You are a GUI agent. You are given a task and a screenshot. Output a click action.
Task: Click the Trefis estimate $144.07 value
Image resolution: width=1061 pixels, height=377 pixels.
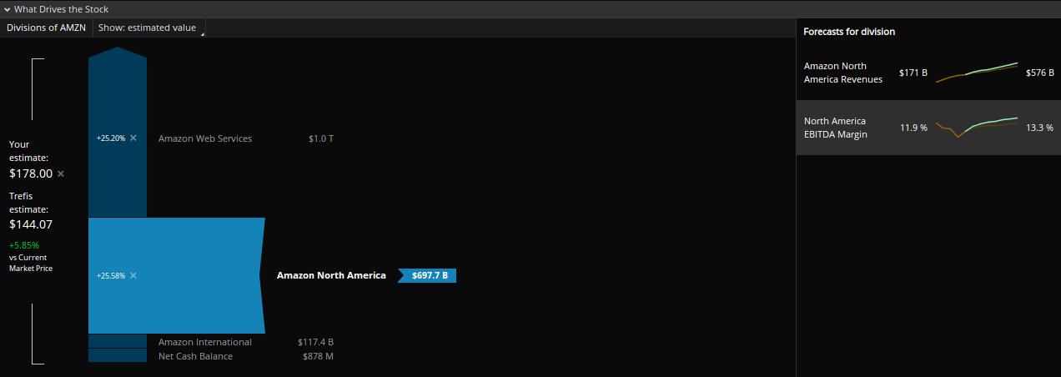(31, 224)
